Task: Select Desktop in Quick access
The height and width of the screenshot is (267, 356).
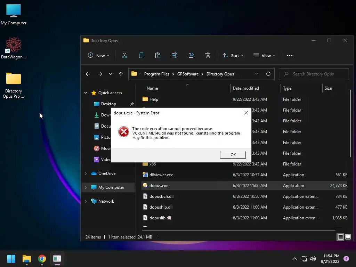Action: [x=108, y=104]
